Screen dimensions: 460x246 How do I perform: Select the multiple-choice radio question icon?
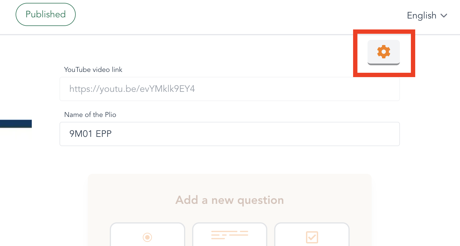(147, 237)
